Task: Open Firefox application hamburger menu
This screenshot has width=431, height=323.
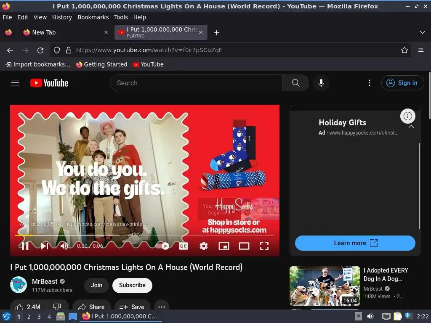Action: (421, 50)
